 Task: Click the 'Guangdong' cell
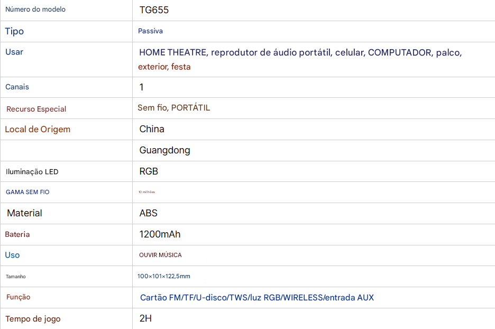[164, 150]
